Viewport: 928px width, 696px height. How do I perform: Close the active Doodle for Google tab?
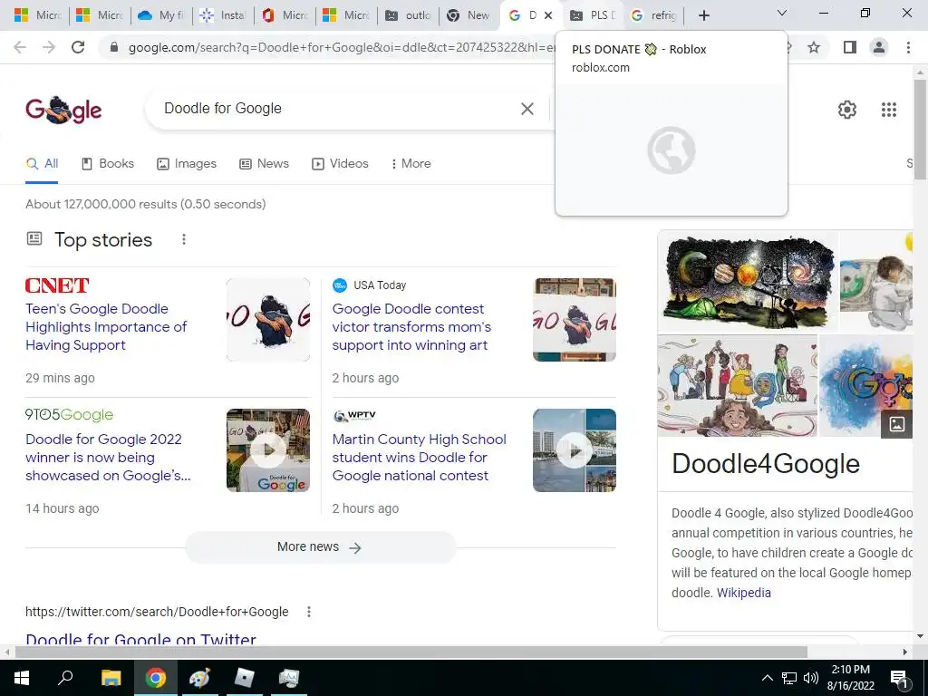[x=548, y=15]
